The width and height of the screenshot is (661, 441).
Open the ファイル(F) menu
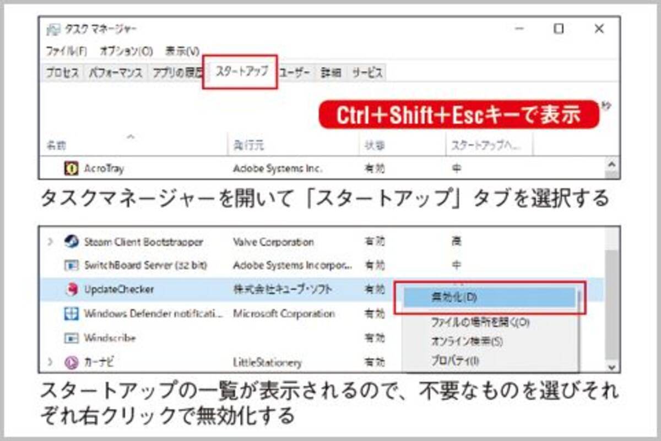pos(66,51)
